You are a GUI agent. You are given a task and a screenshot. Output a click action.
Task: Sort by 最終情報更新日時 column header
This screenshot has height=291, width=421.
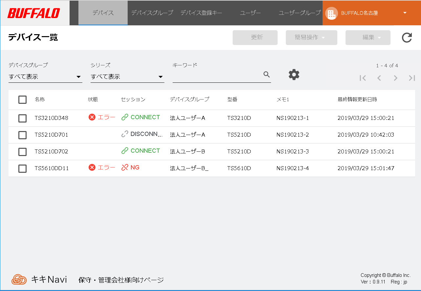[357, 99]
